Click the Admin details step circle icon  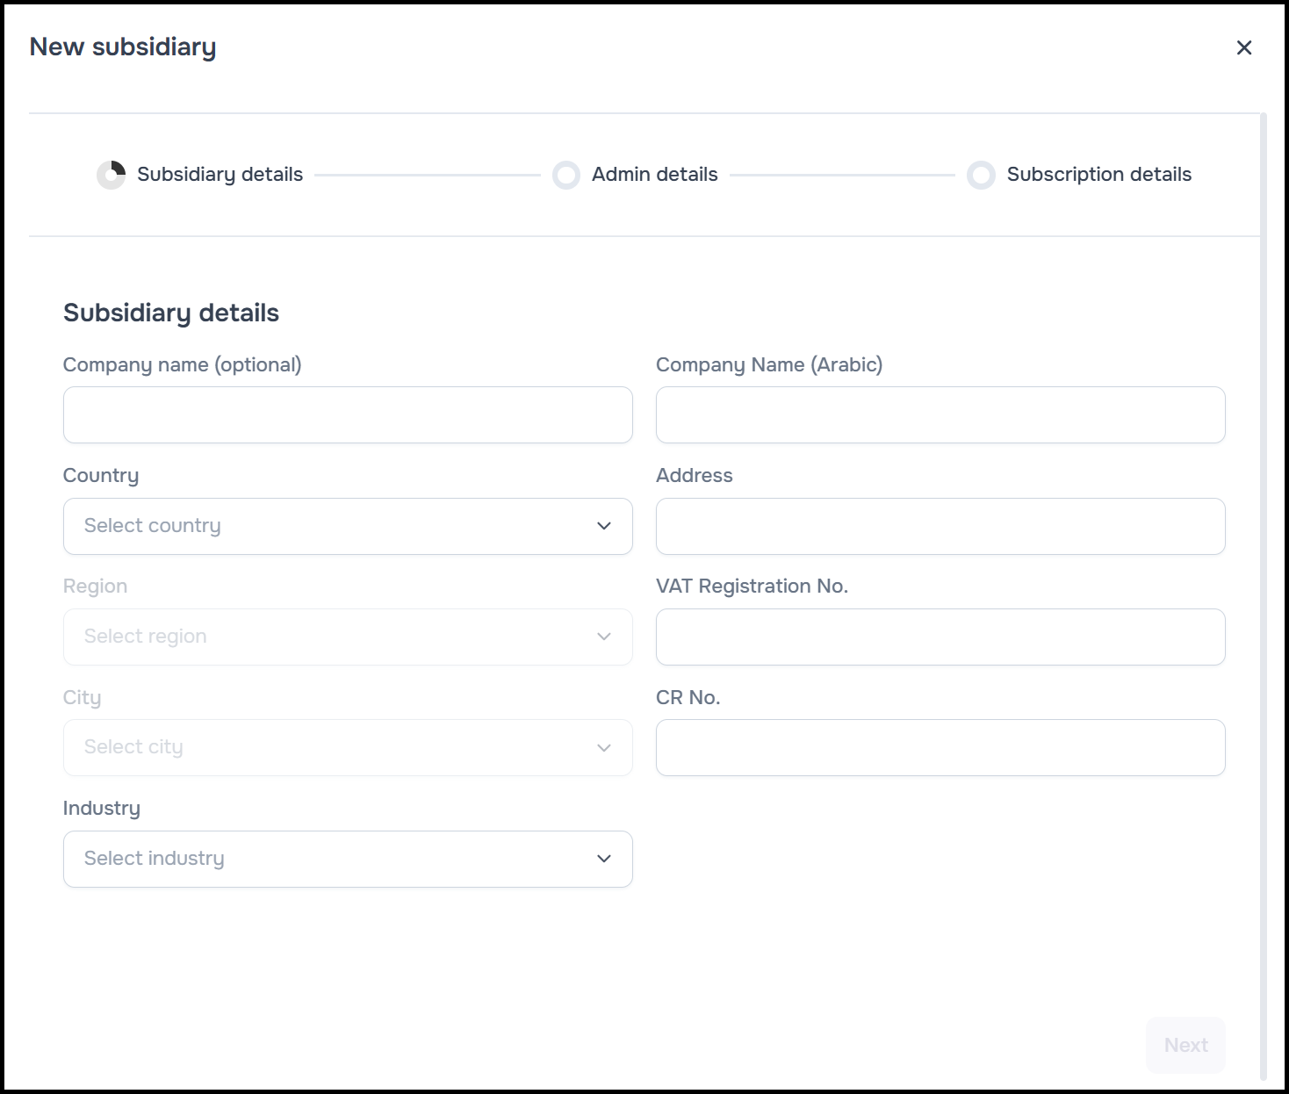566,175
